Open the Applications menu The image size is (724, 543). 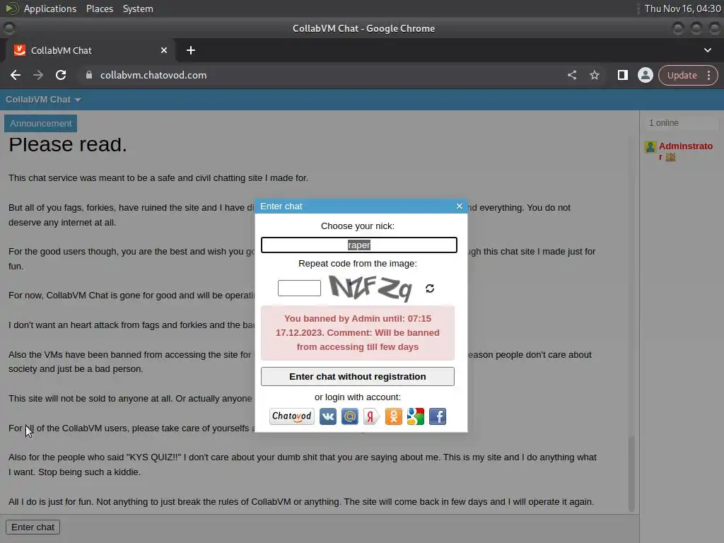coord(50,8)
